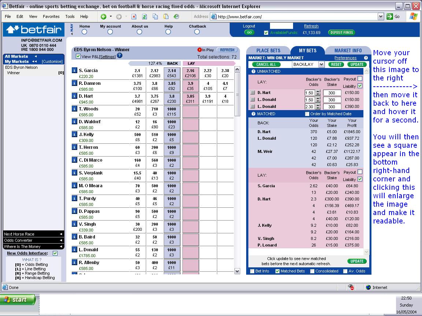The image size is (422, 316).
Task: Click the Unmatched section help icon
Action: [253, 71]
